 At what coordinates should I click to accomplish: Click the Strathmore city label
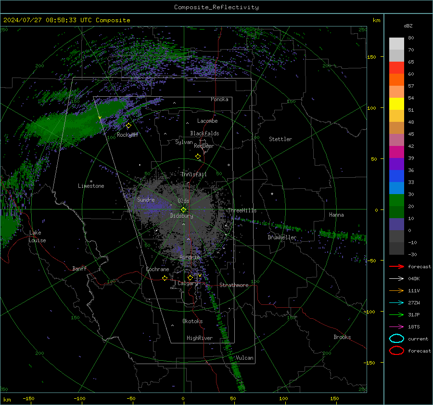(234, 285)
